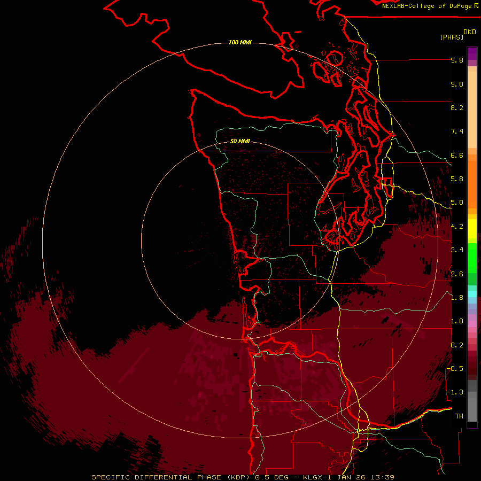This screenshot has width=481, height=481.
Task: Click the 2.6 value on the color scale
Action: [x=457, y=274]
